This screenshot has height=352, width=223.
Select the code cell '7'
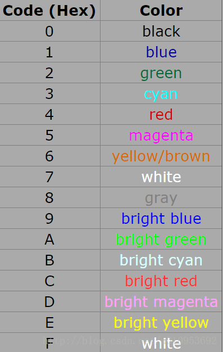point(50,177)
